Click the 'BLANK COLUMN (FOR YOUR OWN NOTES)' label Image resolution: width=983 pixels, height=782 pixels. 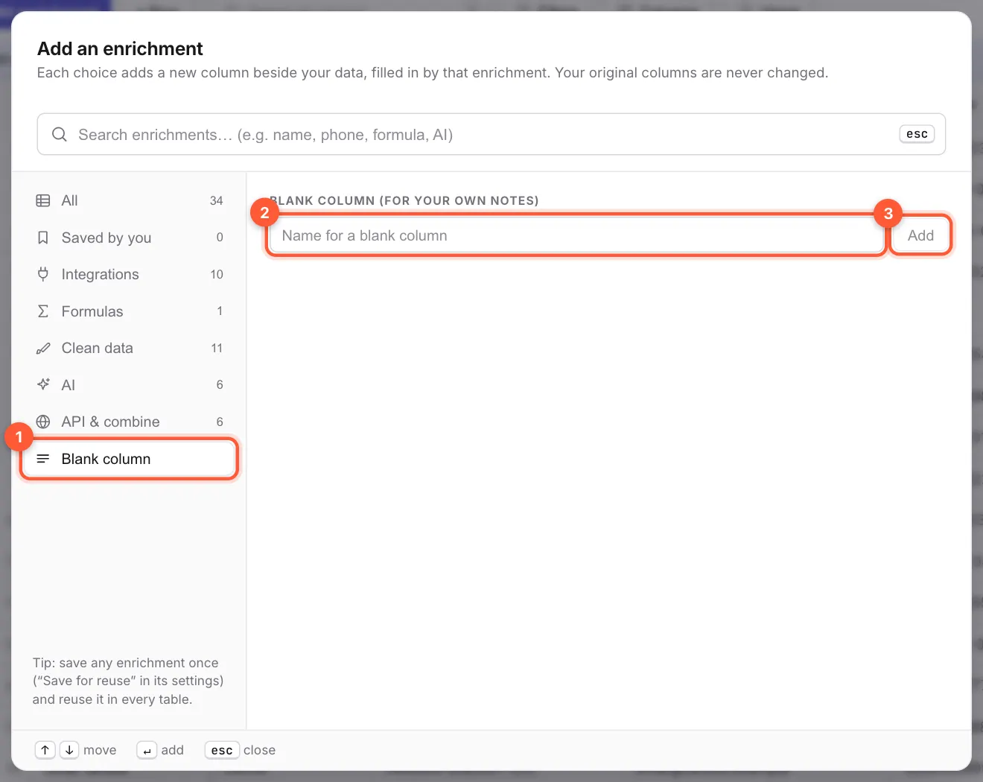coord(404,200)
